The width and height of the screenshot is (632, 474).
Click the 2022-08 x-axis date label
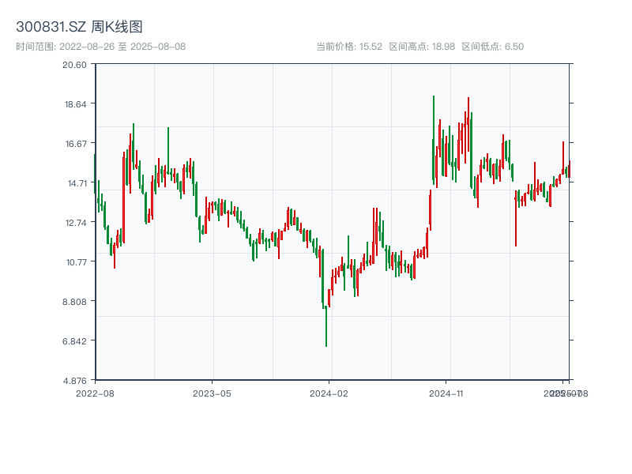(95, 393)
